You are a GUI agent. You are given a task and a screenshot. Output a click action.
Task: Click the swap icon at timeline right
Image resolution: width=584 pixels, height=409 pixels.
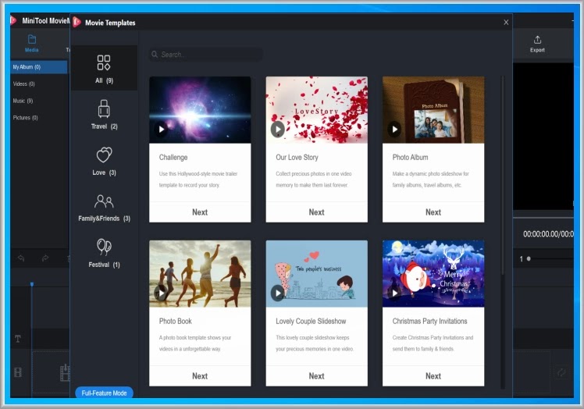pos(561,372)
